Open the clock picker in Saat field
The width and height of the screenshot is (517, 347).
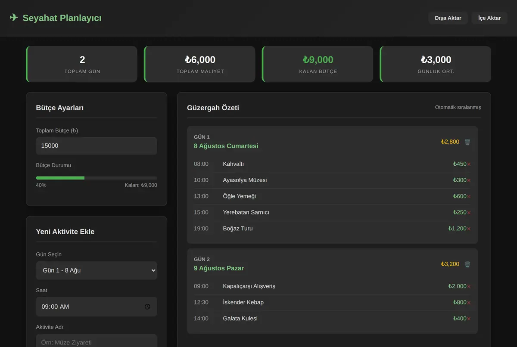(x=147, y=307)
